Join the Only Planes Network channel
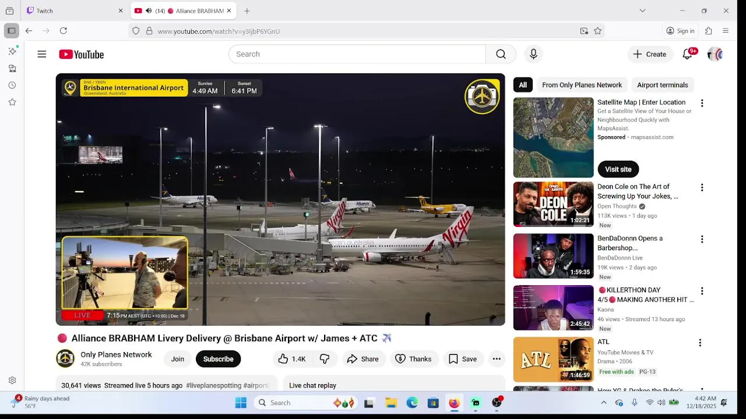The height and width of the screenshot is (419, 746). tap(178, 359)
